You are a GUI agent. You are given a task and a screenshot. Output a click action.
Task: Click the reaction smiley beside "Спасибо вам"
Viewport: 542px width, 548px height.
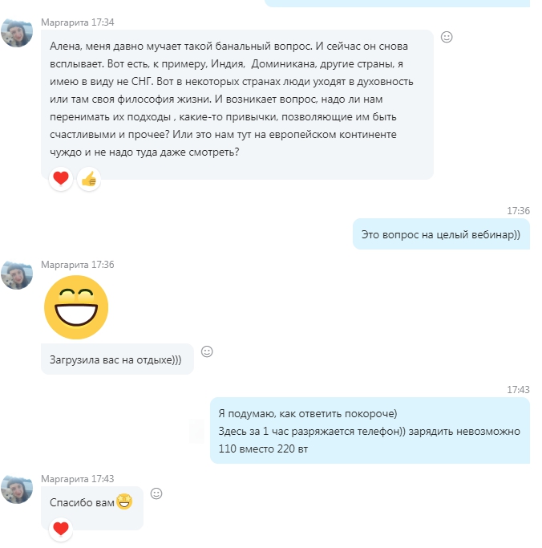coord(156,493)
